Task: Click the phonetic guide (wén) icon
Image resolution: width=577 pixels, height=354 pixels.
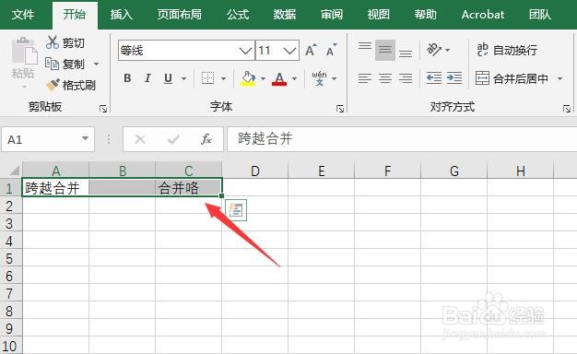Action: 319,78
